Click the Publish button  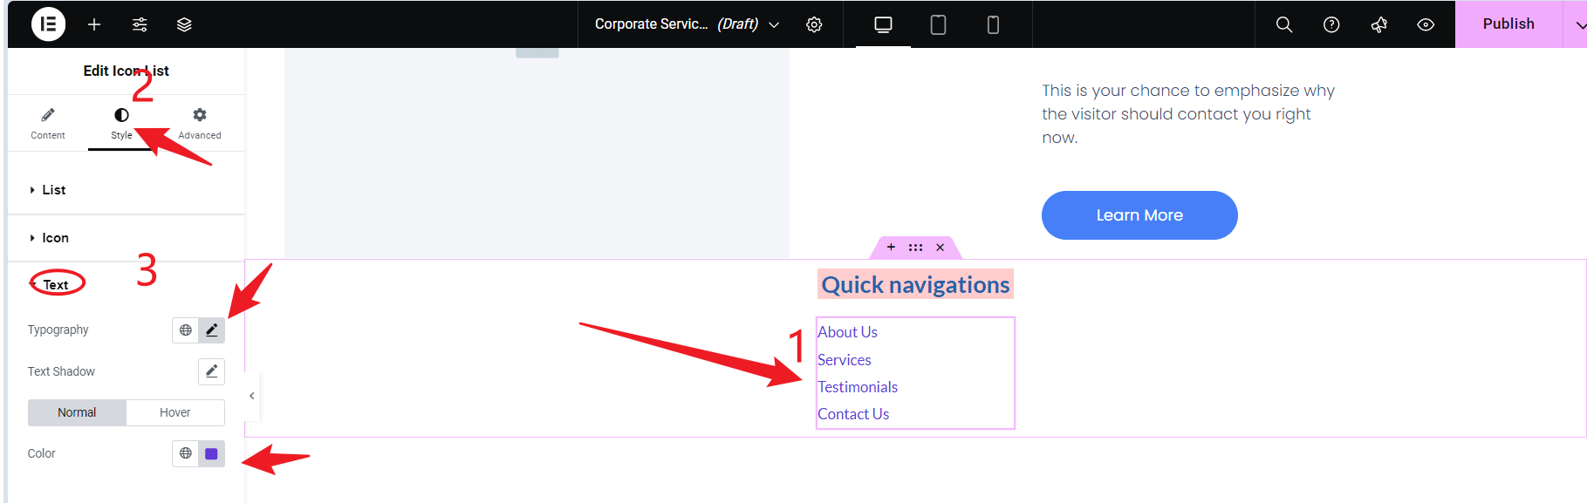coord(1508,24)
